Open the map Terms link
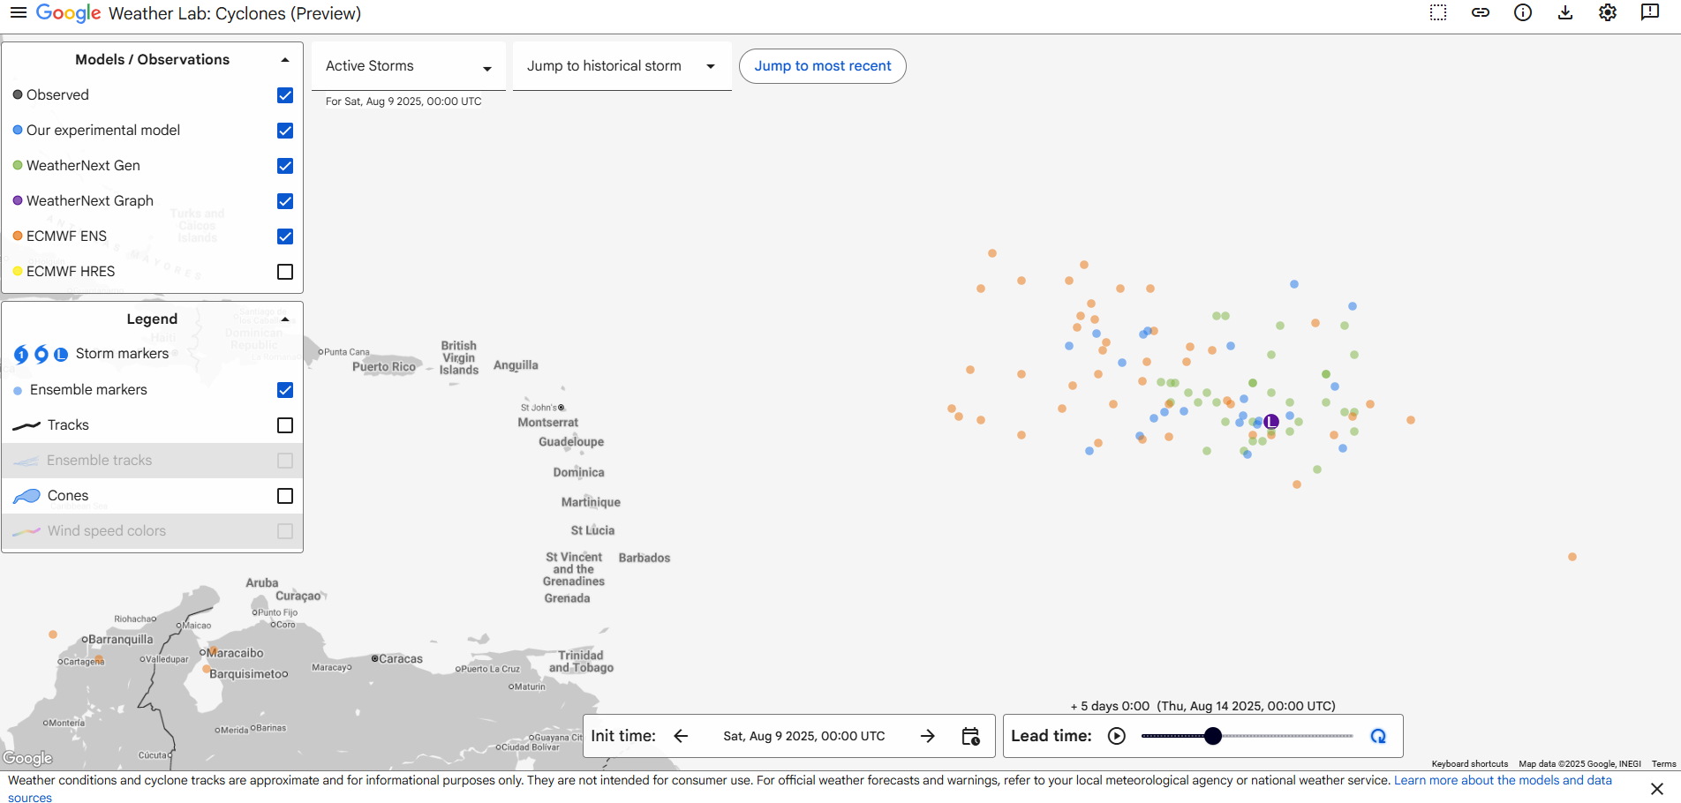1681x803 pixels. click(x=1663, y=764)
